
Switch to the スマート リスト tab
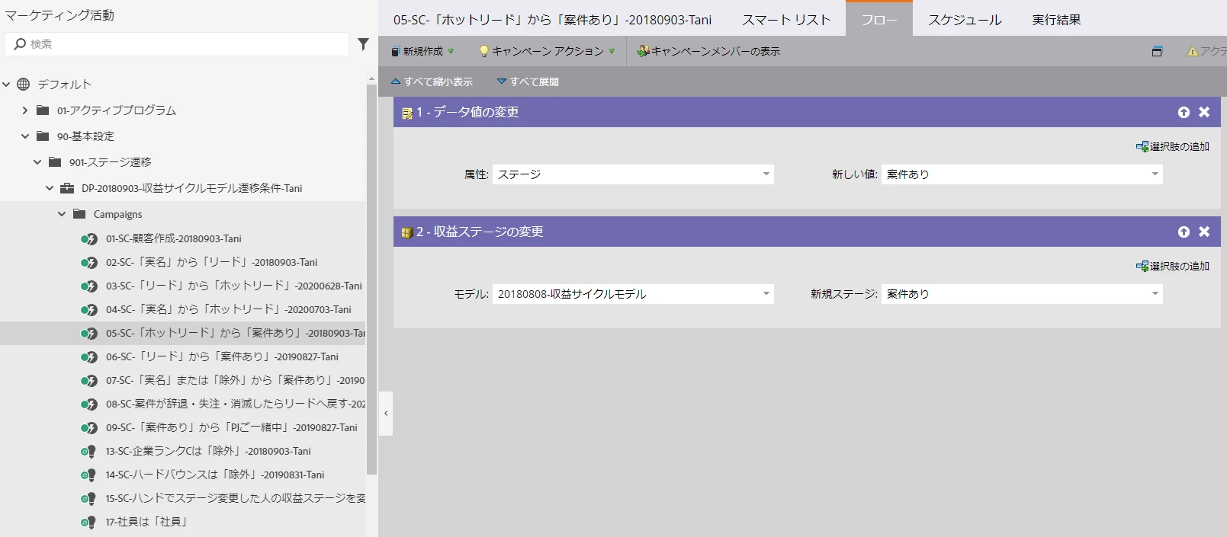tap(786, 20)
